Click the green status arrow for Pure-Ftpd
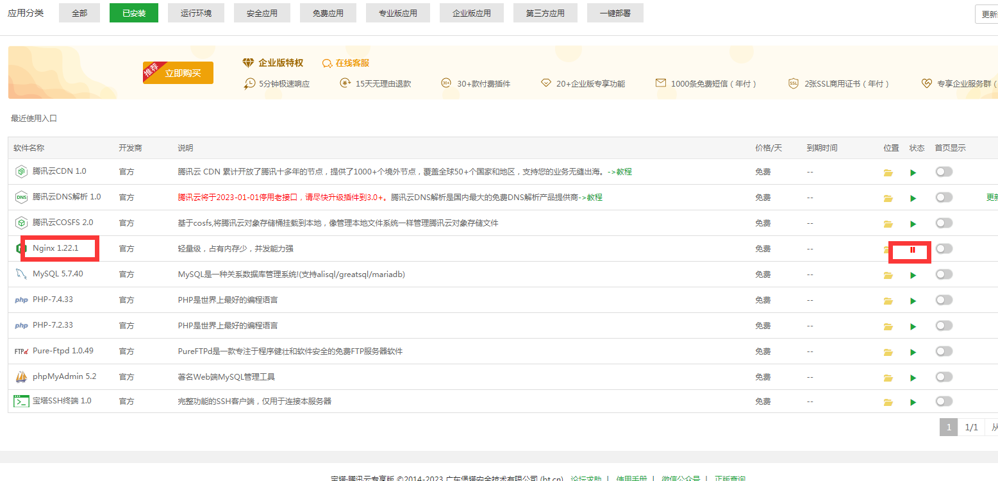The width and height of the screenshot is (998, 481). (x=913, y=352)
